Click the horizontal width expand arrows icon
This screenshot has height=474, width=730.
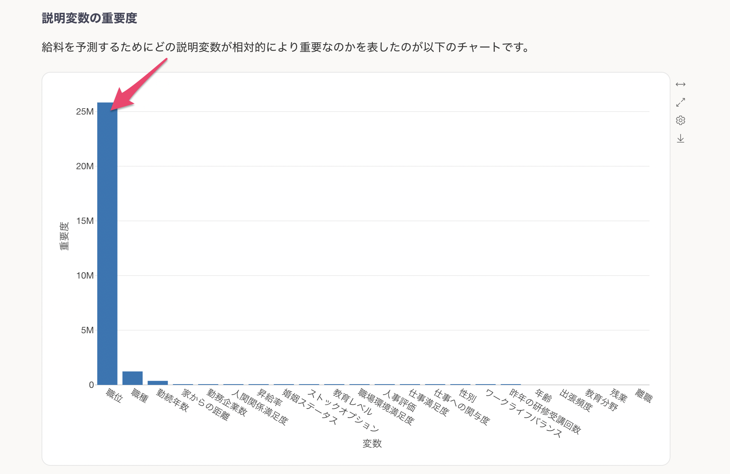(680, 84)
